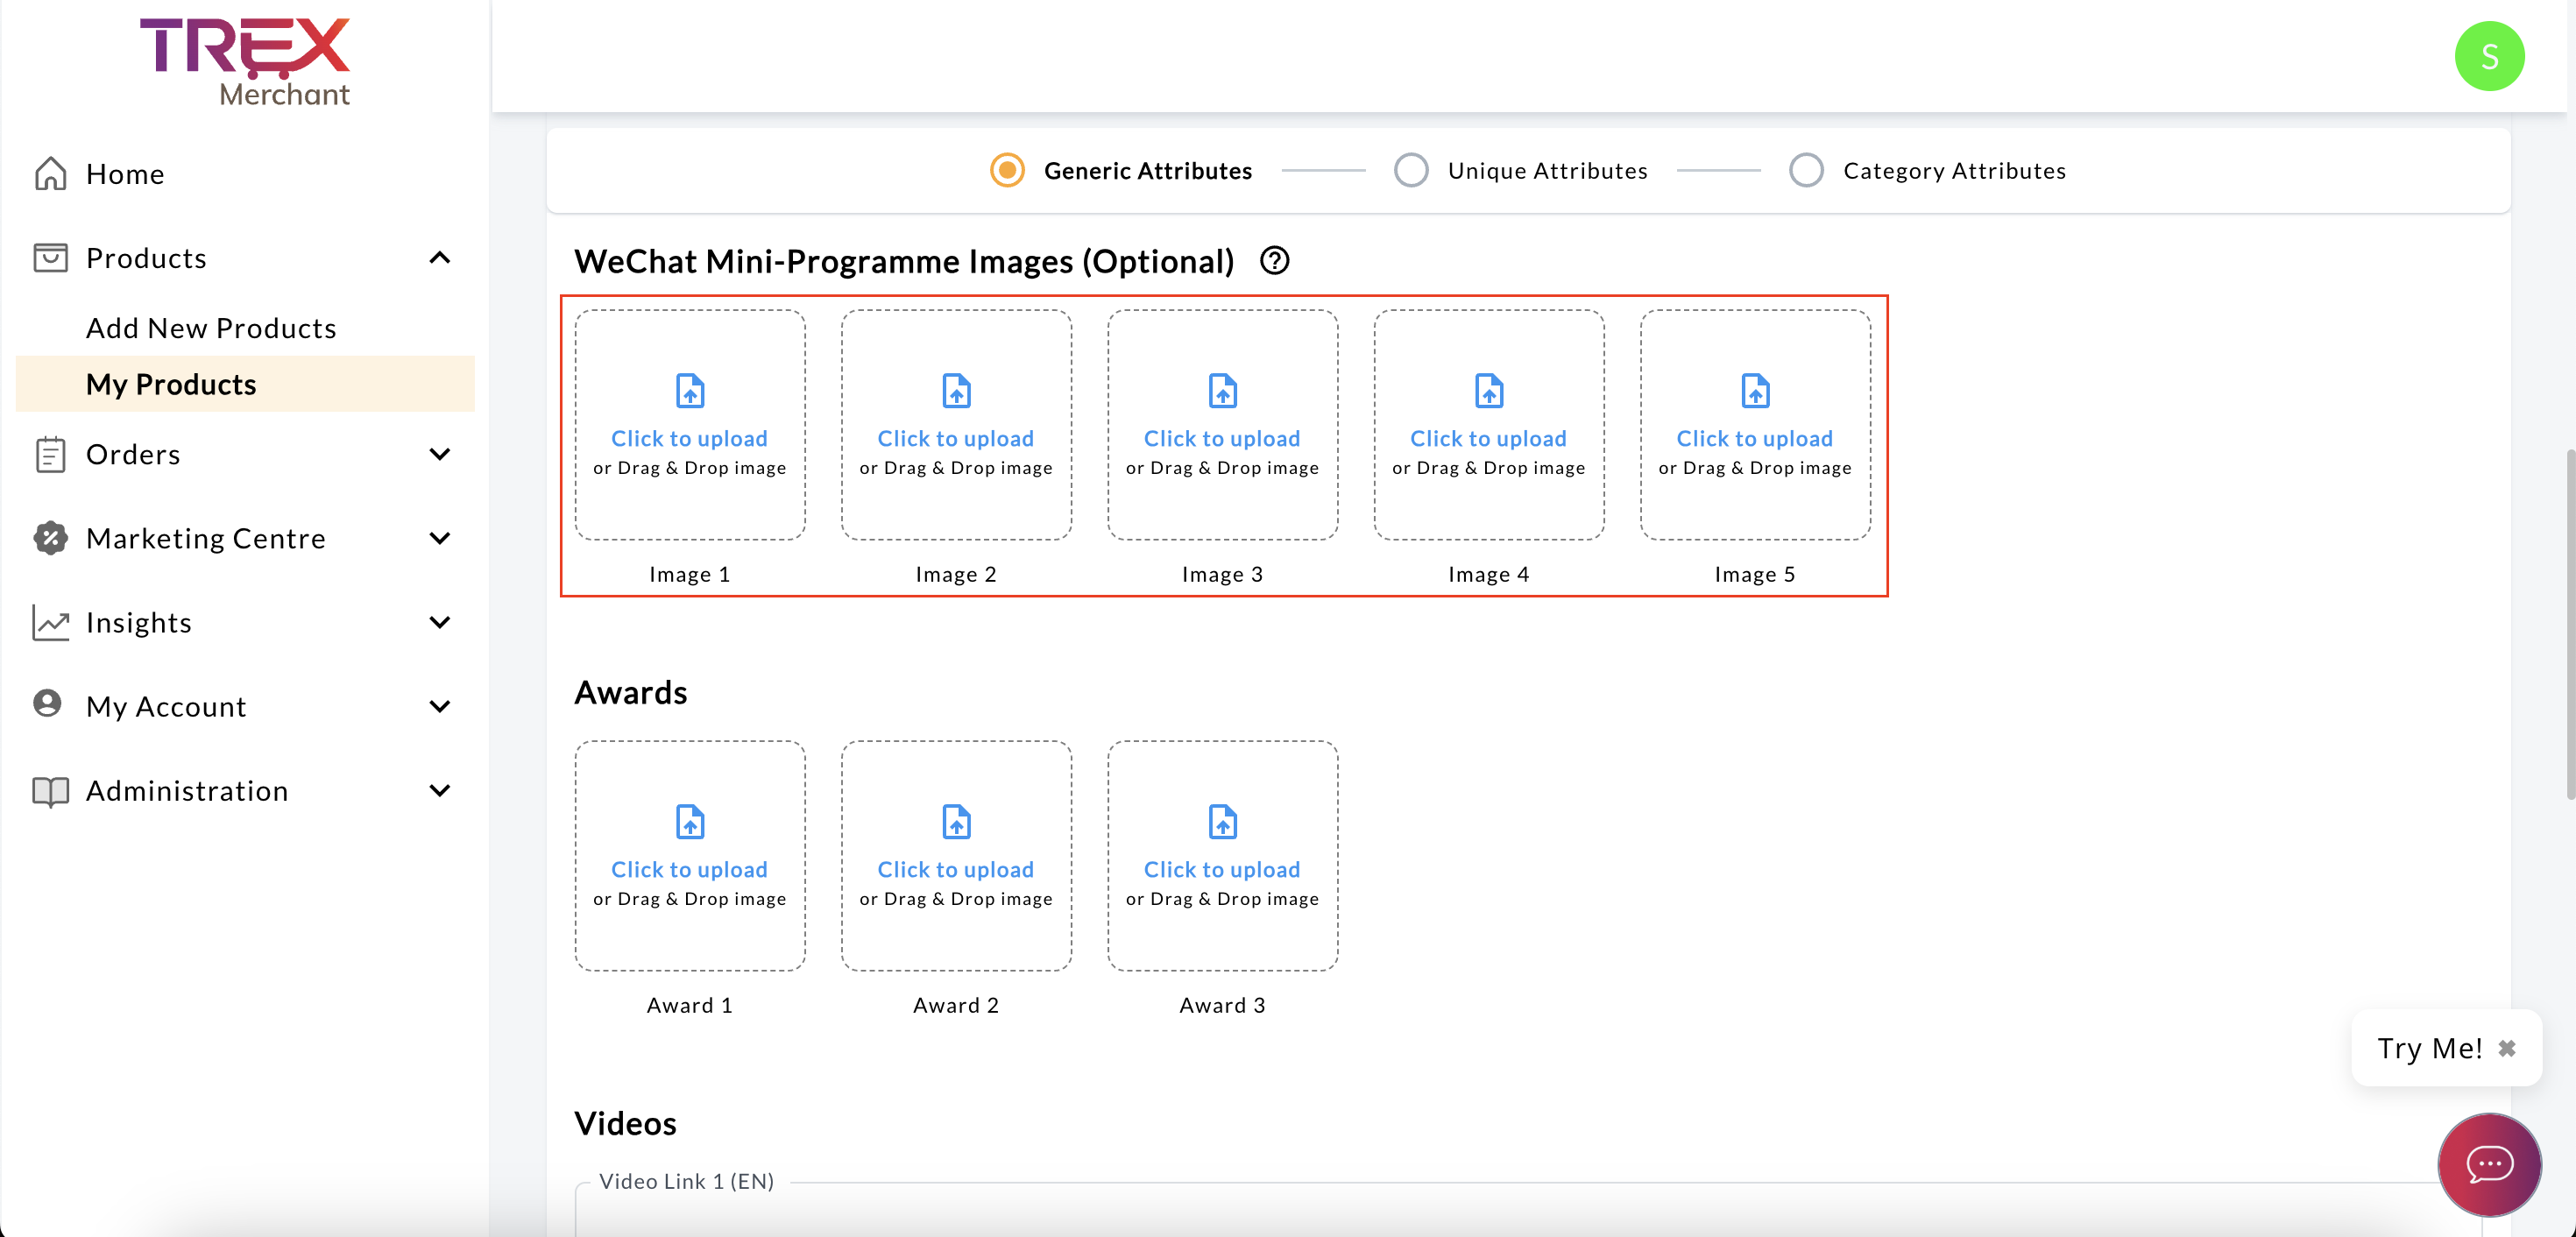Screen dimensions: 2576x1237
Task: Click the Marketing Centre badge icon
Action: [x=50, y=538]
